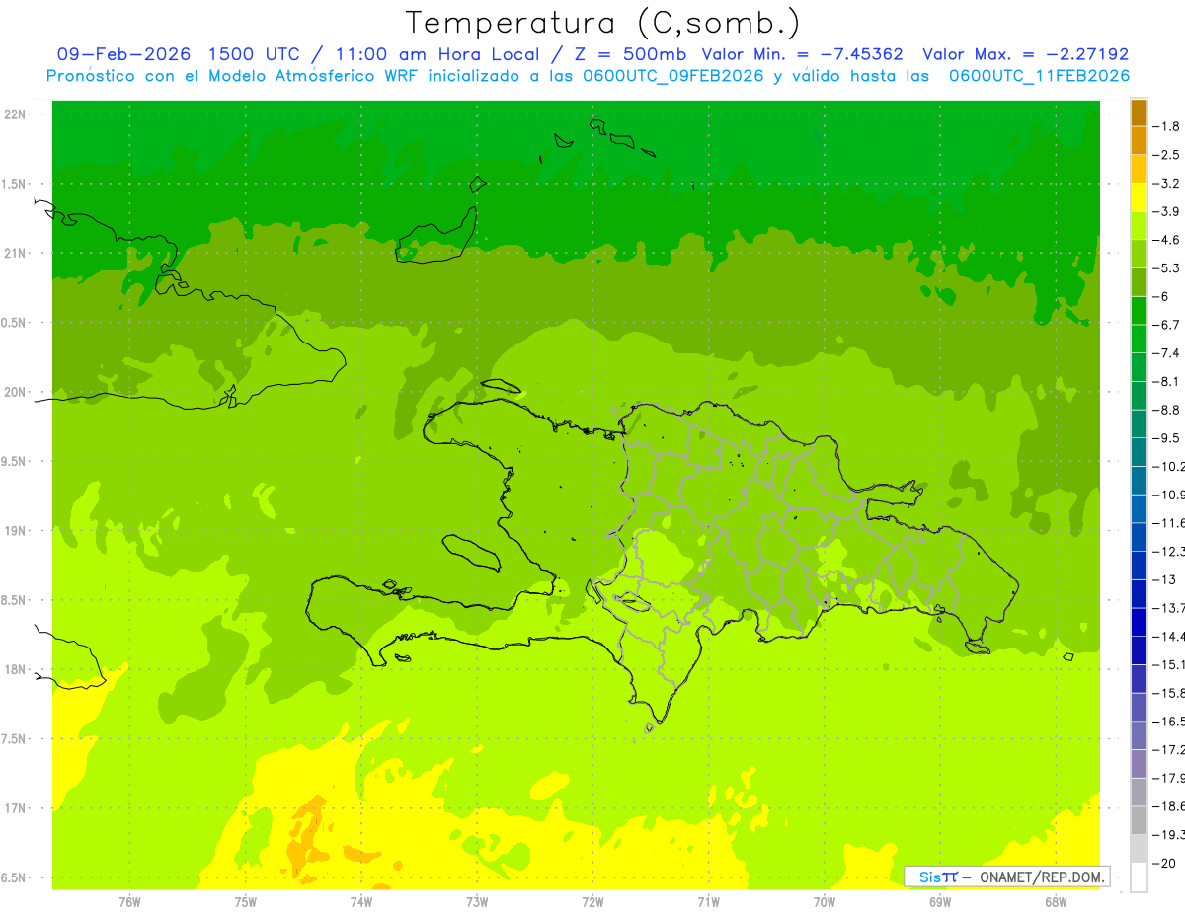
Task: Pick the teal swatch between -9.5 and -10.2
Action: click(1139, 452)
